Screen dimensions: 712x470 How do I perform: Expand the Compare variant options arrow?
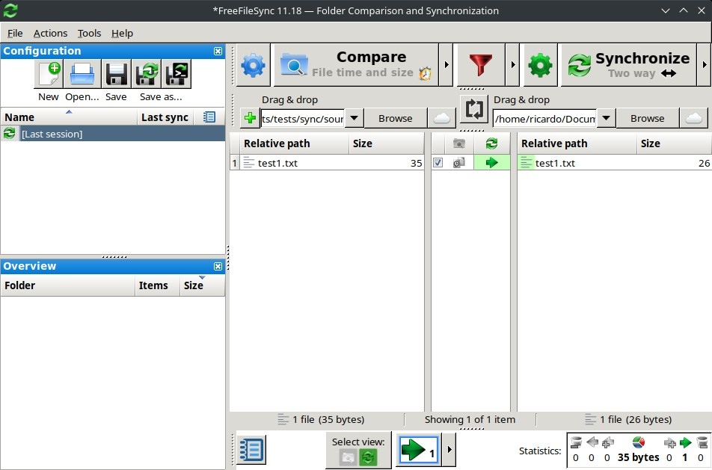(x=446, y=65)
